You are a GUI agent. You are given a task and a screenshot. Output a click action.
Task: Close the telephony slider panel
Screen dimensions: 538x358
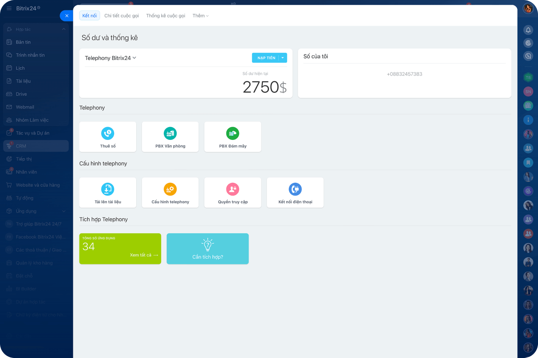pos(66,16)
